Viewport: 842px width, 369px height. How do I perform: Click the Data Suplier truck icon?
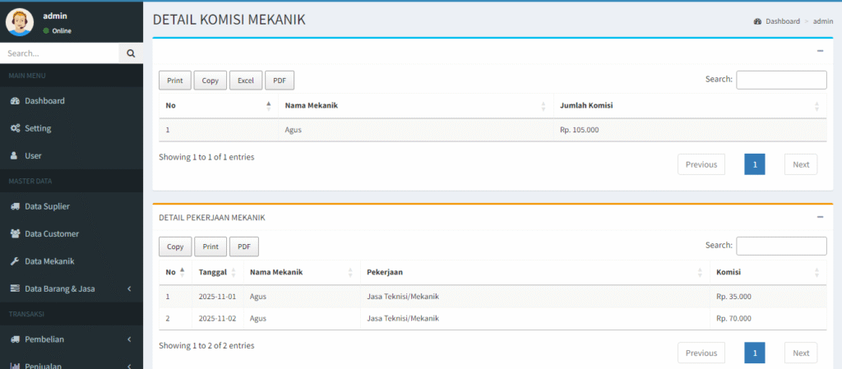(15, 206)
